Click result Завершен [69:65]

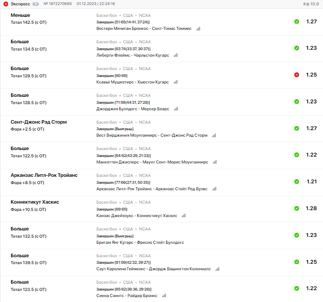click(x=112, y=209)
